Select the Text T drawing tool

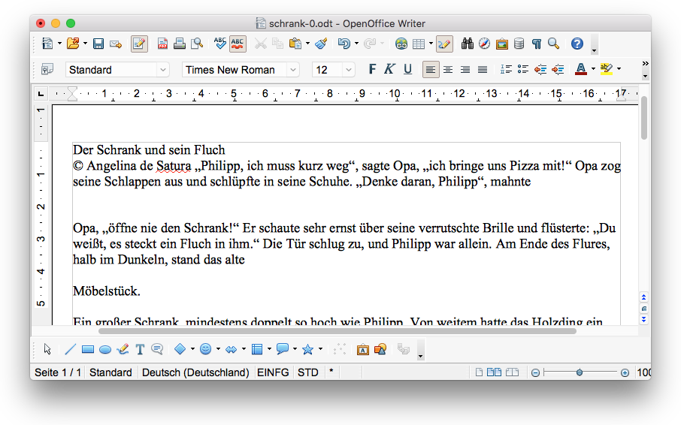click(140, 349)
